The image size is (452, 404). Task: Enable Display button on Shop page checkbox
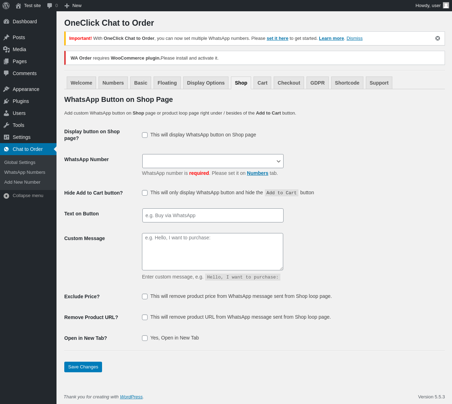coord(145,135)
